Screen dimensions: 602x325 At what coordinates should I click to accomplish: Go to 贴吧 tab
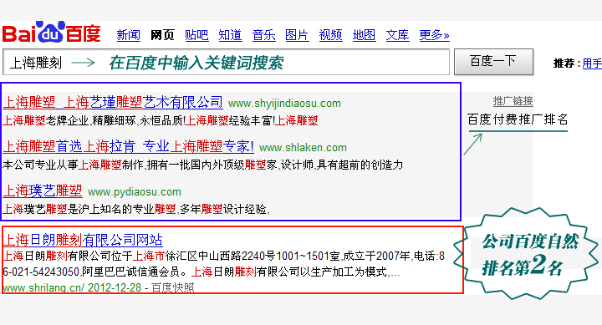coord(196,35)
